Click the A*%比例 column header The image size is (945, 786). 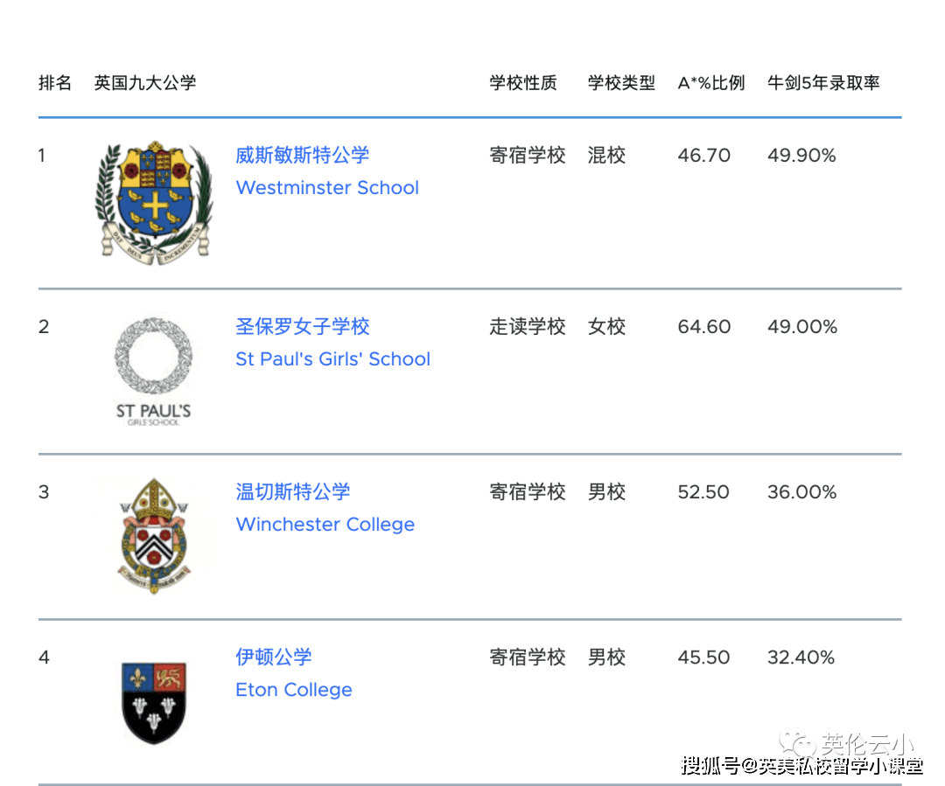(711, 82)
